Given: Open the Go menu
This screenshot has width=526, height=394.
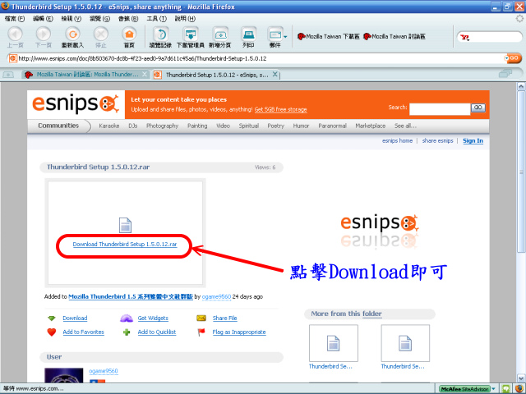Looking at the screenshot, I should [x=99, y=18].
